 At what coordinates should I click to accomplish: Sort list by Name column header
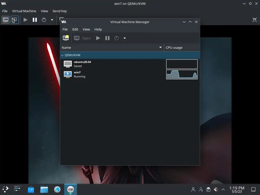click(x=112, y=47)
